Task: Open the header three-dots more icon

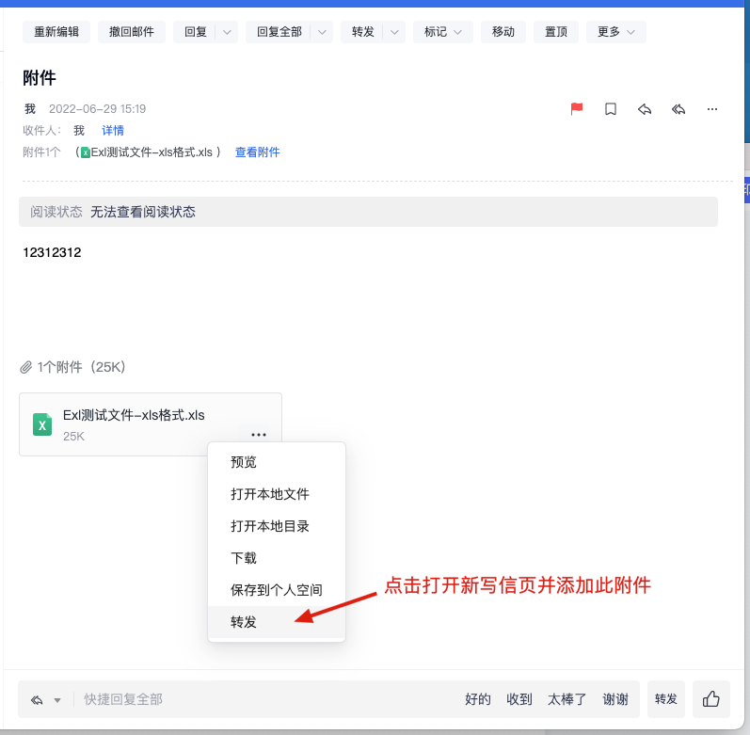Action: click(712, 109)
